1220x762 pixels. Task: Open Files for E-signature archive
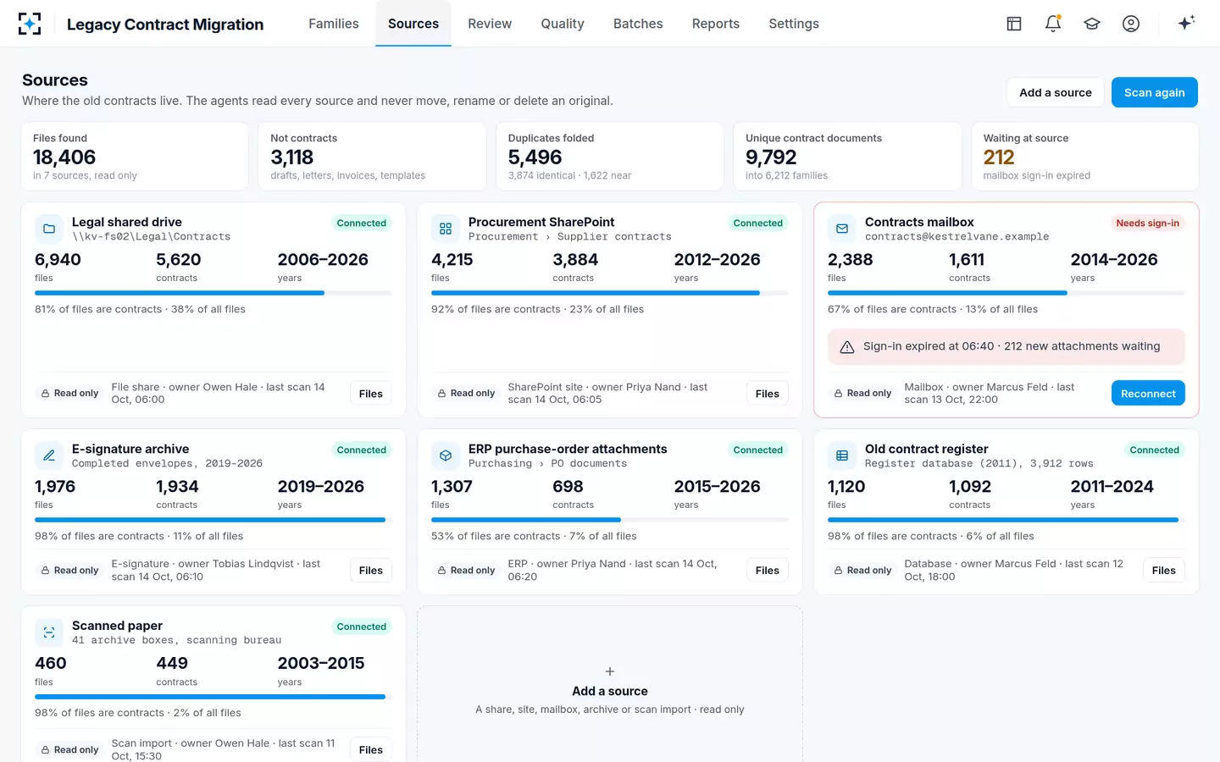coord(371,571)
